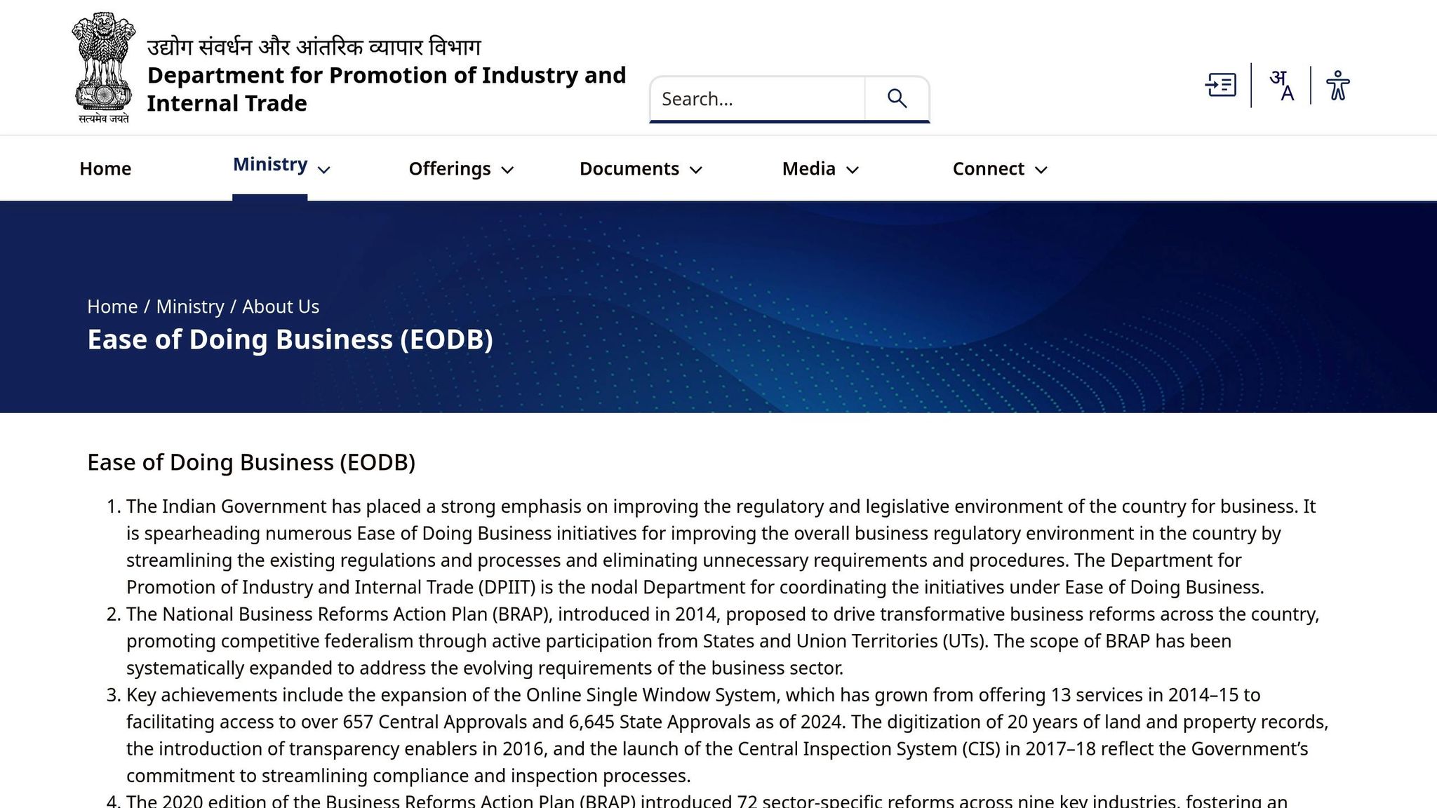Focus the Search input field
Screen dimensions: 1437x808
(x=758, y=99)
